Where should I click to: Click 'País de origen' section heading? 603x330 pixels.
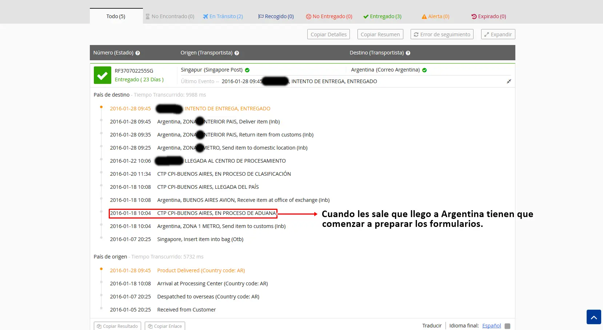pos(110,257)
